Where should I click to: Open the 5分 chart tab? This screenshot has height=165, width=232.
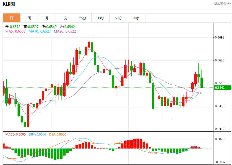(65, 18)
